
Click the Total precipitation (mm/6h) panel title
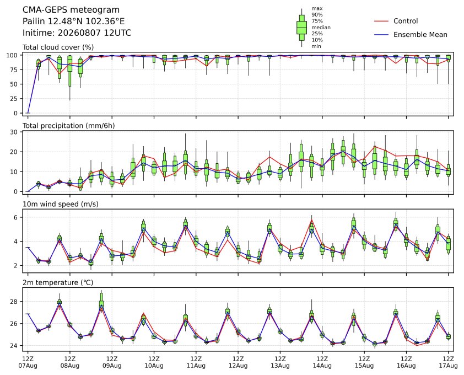click(x=69, y=126)
